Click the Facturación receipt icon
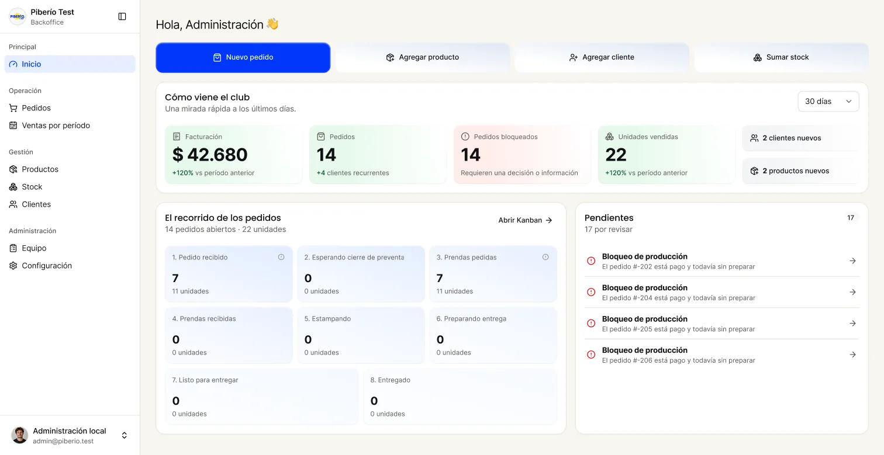 tap(177, 137)
